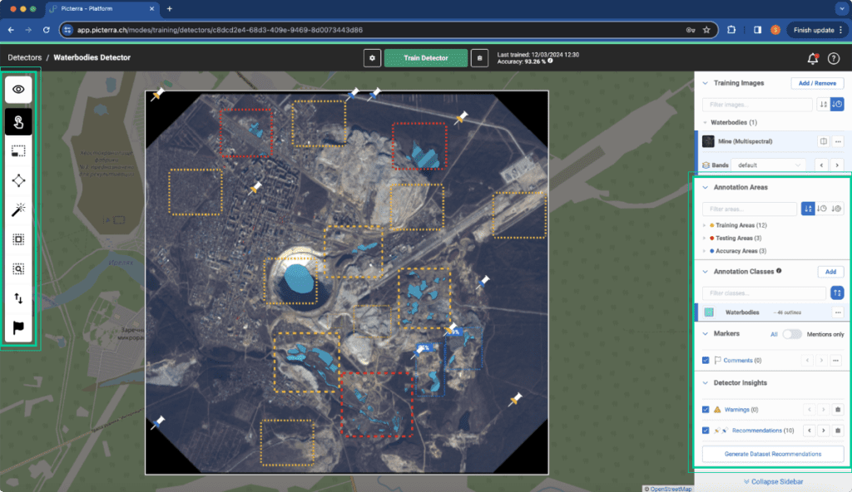Select the magic wand tool
Viewport: 852px width, 492px height.
pyautogui.click(x=18, y=209)
